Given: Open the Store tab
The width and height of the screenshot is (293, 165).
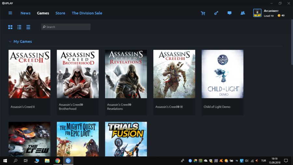Looking at the screenshot, I should click(x=60, y=13).
